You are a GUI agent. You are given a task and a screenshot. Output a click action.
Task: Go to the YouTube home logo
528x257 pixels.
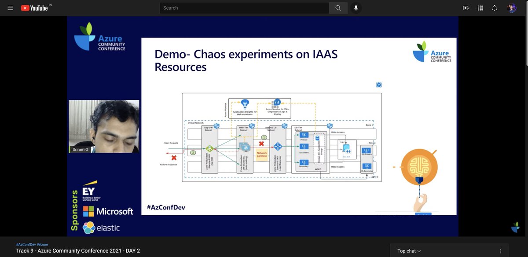[34, 8]
